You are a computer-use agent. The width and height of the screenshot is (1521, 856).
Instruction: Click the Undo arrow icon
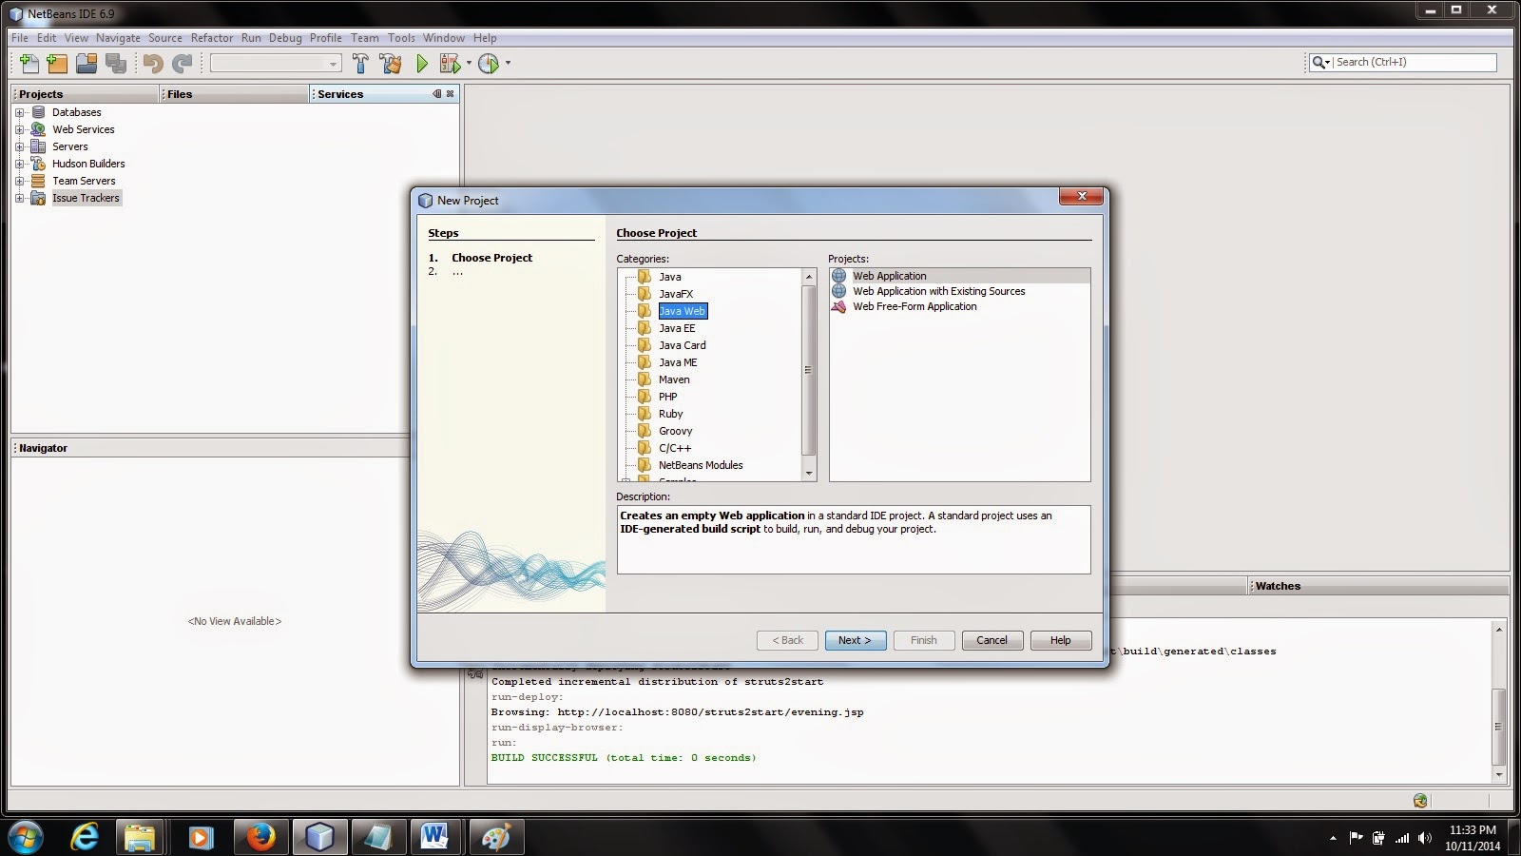pos(153,64)
